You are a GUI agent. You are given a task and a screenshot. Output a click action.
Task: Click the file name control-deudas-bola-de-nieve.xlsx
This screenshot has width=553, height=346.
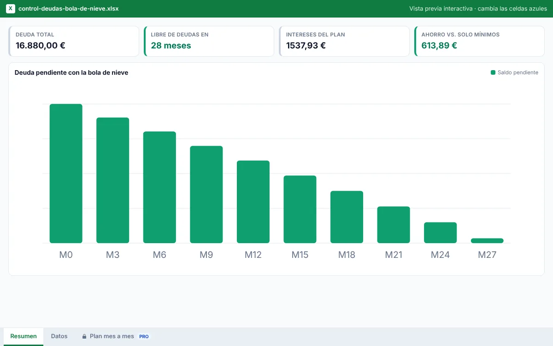(68, 9)
